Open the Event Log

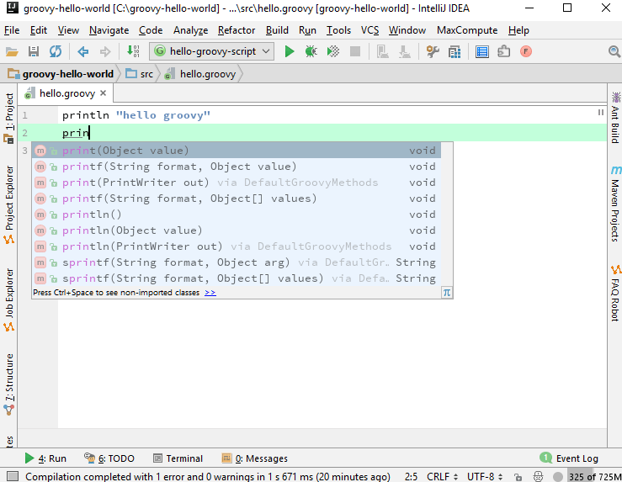click(569, 458)
